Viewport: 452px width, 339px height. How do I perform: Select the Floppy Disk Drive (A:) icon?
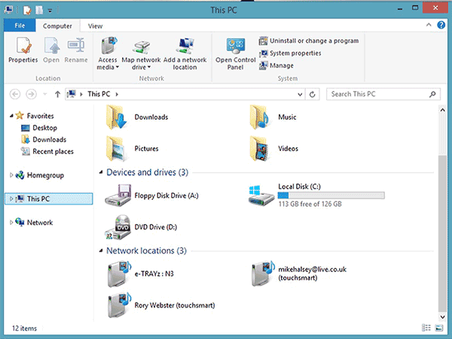tap(119, 196)
